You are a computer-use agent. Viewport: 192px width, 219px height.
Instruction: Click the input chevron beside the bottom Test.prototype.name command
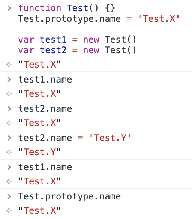[x=9, y=196]
